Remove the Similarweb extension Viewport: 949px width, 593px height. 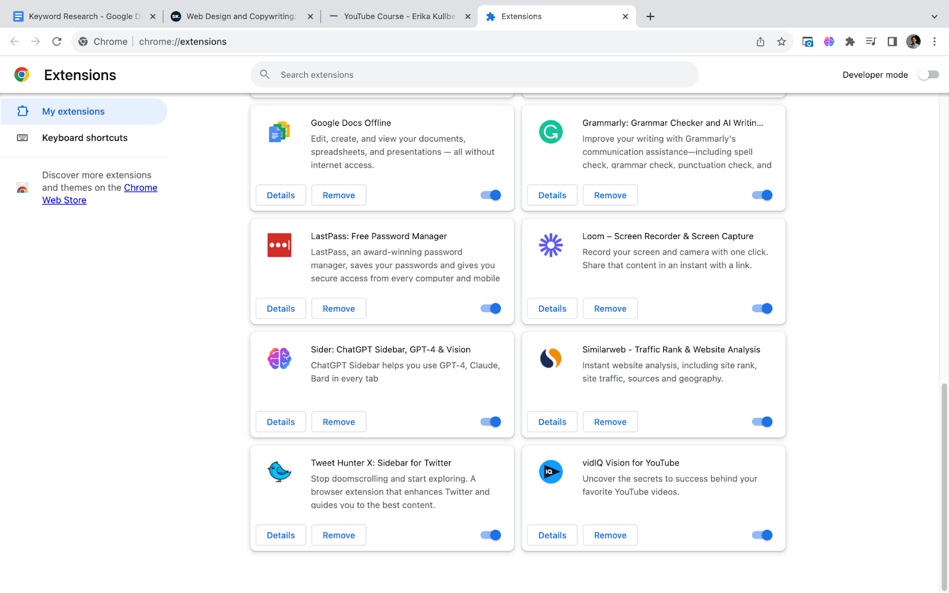coord(610,422)
